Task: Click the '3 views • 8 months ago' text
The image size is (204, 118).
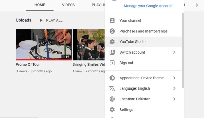Action: 34,71
